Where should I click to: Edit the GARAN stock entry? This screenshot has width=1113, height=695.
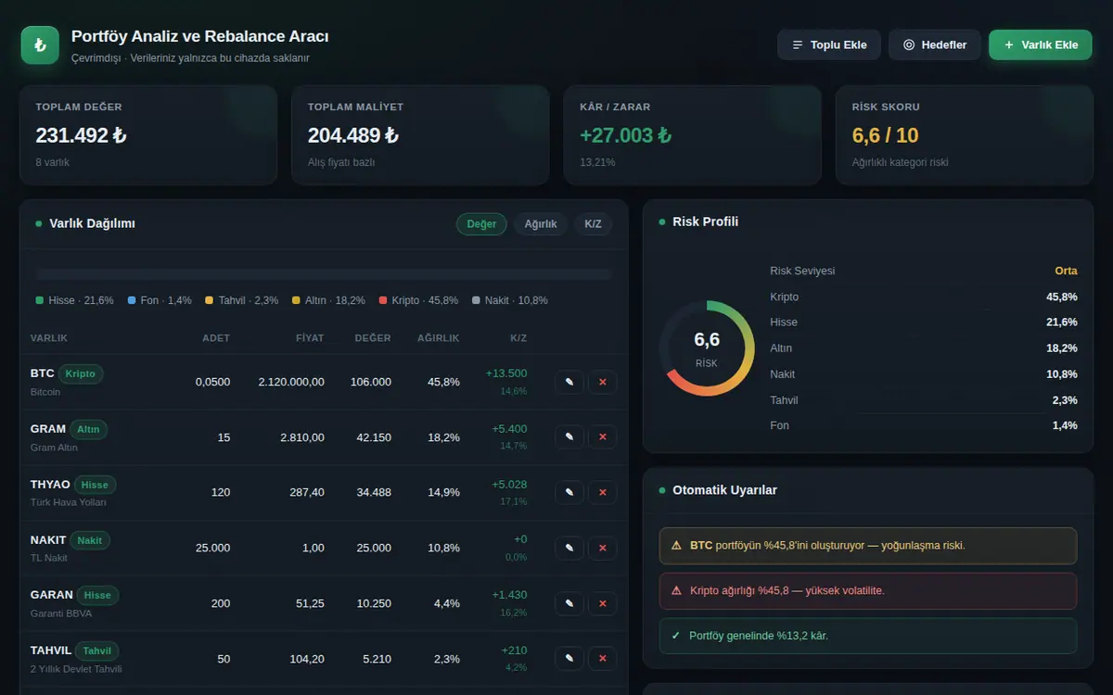pyautogui.click(x=569, y=604)
